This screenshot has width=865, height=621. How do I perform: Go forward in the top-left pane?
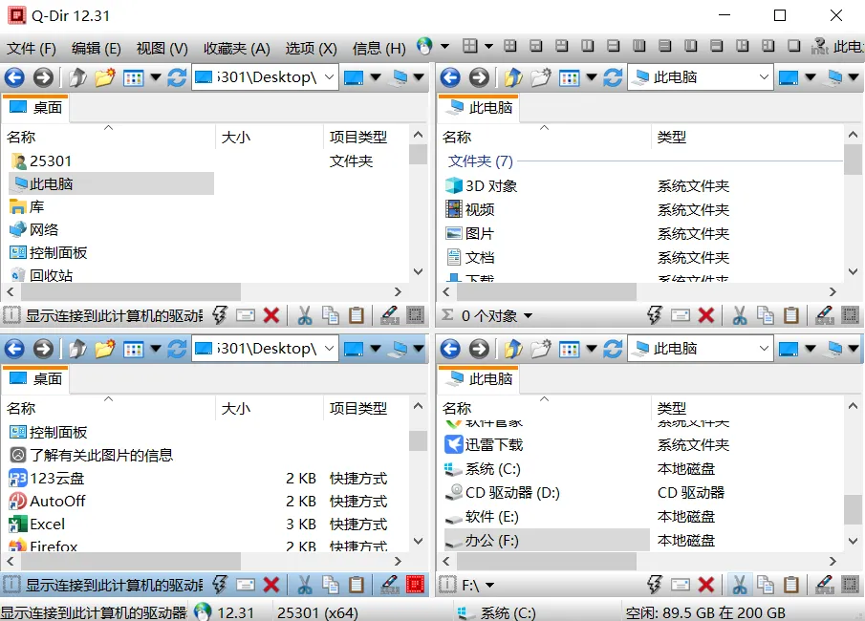coord(43,77)
